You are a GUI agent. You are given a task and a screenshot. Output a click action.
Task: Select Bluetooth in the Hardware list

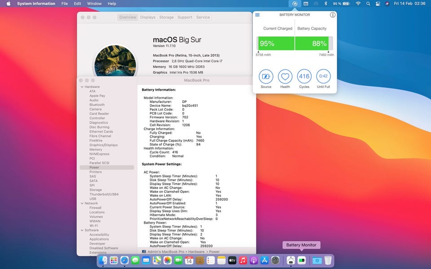97,104
